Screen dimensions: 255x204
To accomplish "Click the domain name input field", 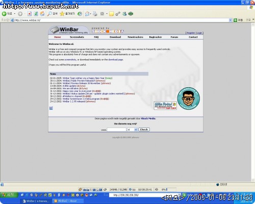I will coord(117,130).
